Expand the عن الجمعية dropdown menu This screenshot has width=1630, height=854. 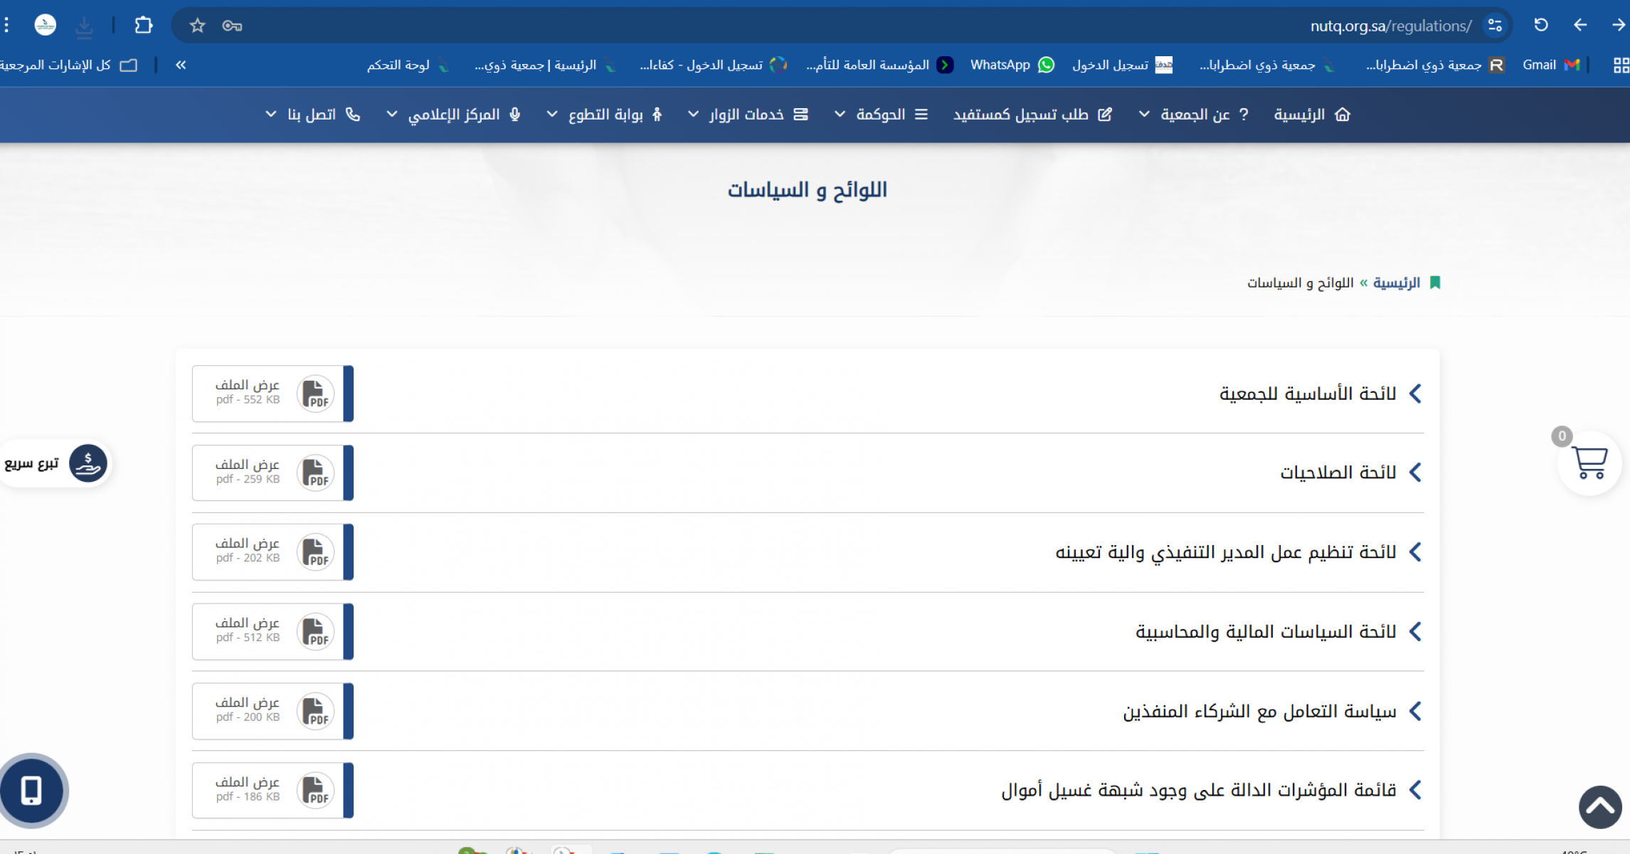(x=1194, y=115)
